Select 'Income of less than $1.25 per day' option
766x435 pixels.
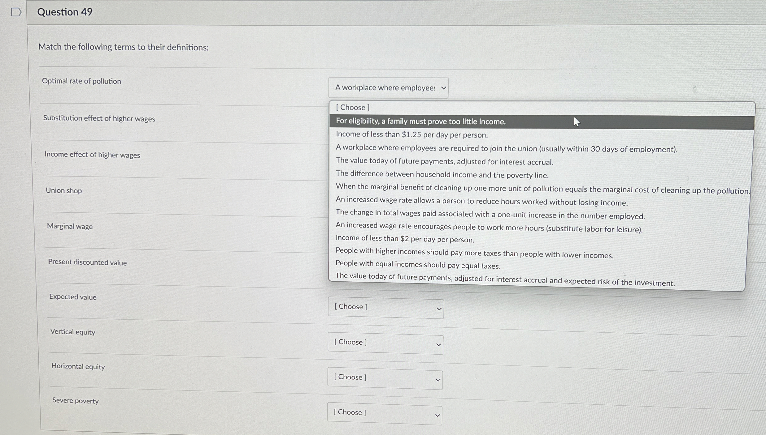click(x=411, y=135)
